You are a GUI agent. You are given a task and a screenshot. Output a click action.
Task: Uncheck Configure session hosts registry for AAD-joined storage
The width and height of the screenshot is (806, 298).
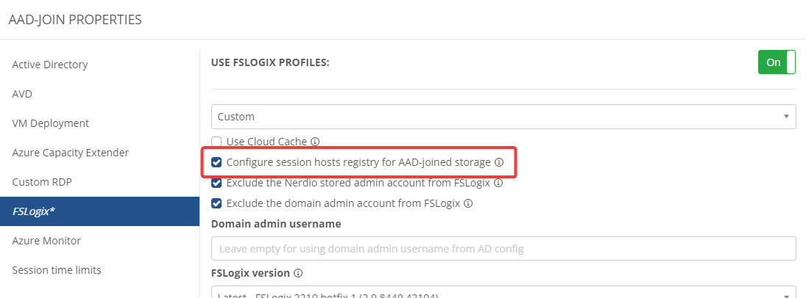click(x=216, y=162)
